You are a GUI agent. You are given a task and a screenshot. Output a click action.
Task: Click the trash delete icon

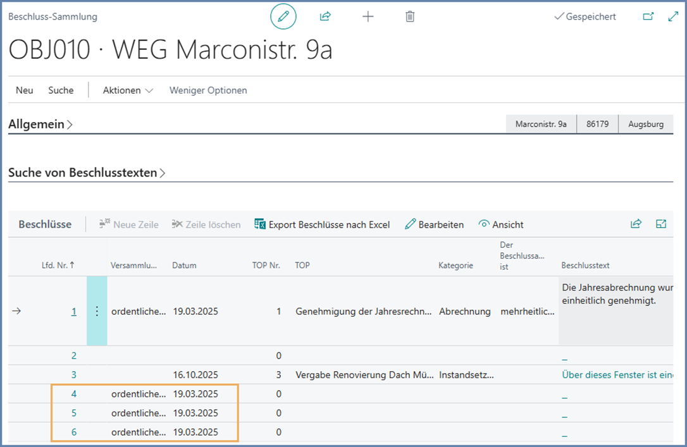coord(410,16)
